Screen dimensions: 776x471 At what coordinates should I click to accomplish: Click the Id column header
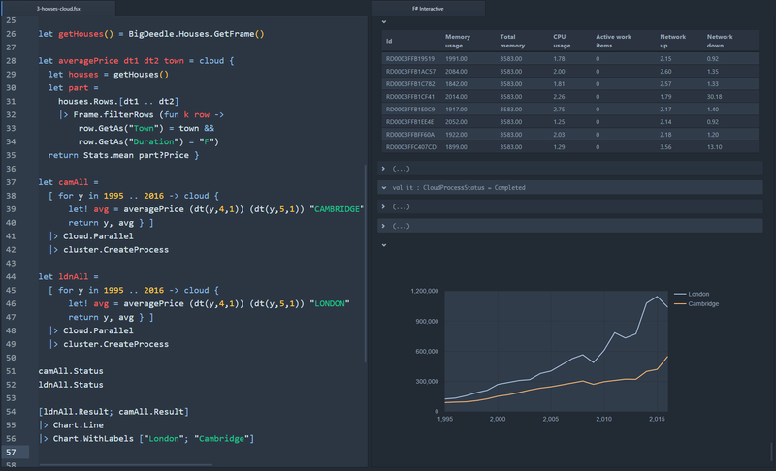click(389, 42)
